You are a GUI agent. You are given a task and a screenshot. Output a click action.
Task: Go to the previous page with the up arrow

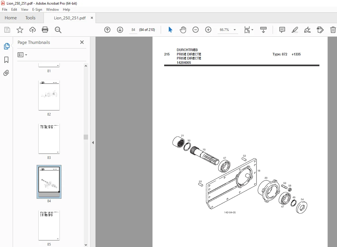click(107, 30)
